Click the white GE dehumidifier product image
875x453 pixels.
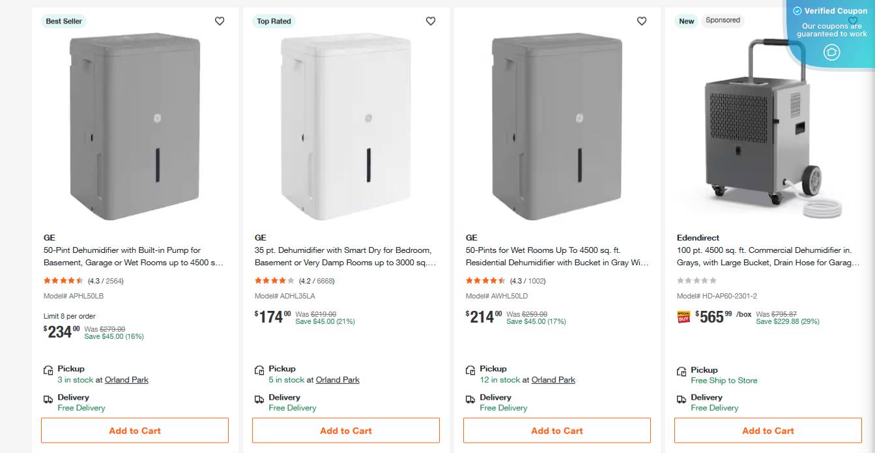point(346,127)
